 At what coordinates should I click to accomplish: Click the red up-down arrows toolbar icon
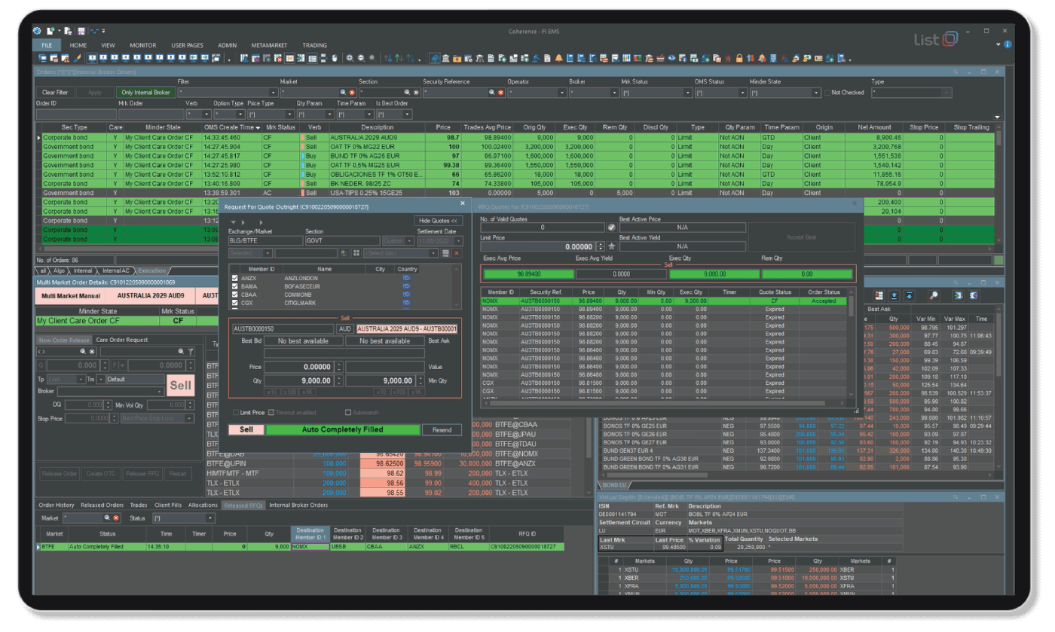tap(751, 58)
